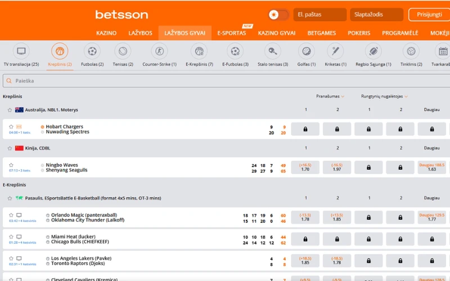Bet Orlando Magic -13.5 at 1.78
Image resolution: width=450 pixels, height=281 pixels.
point(305,217)
